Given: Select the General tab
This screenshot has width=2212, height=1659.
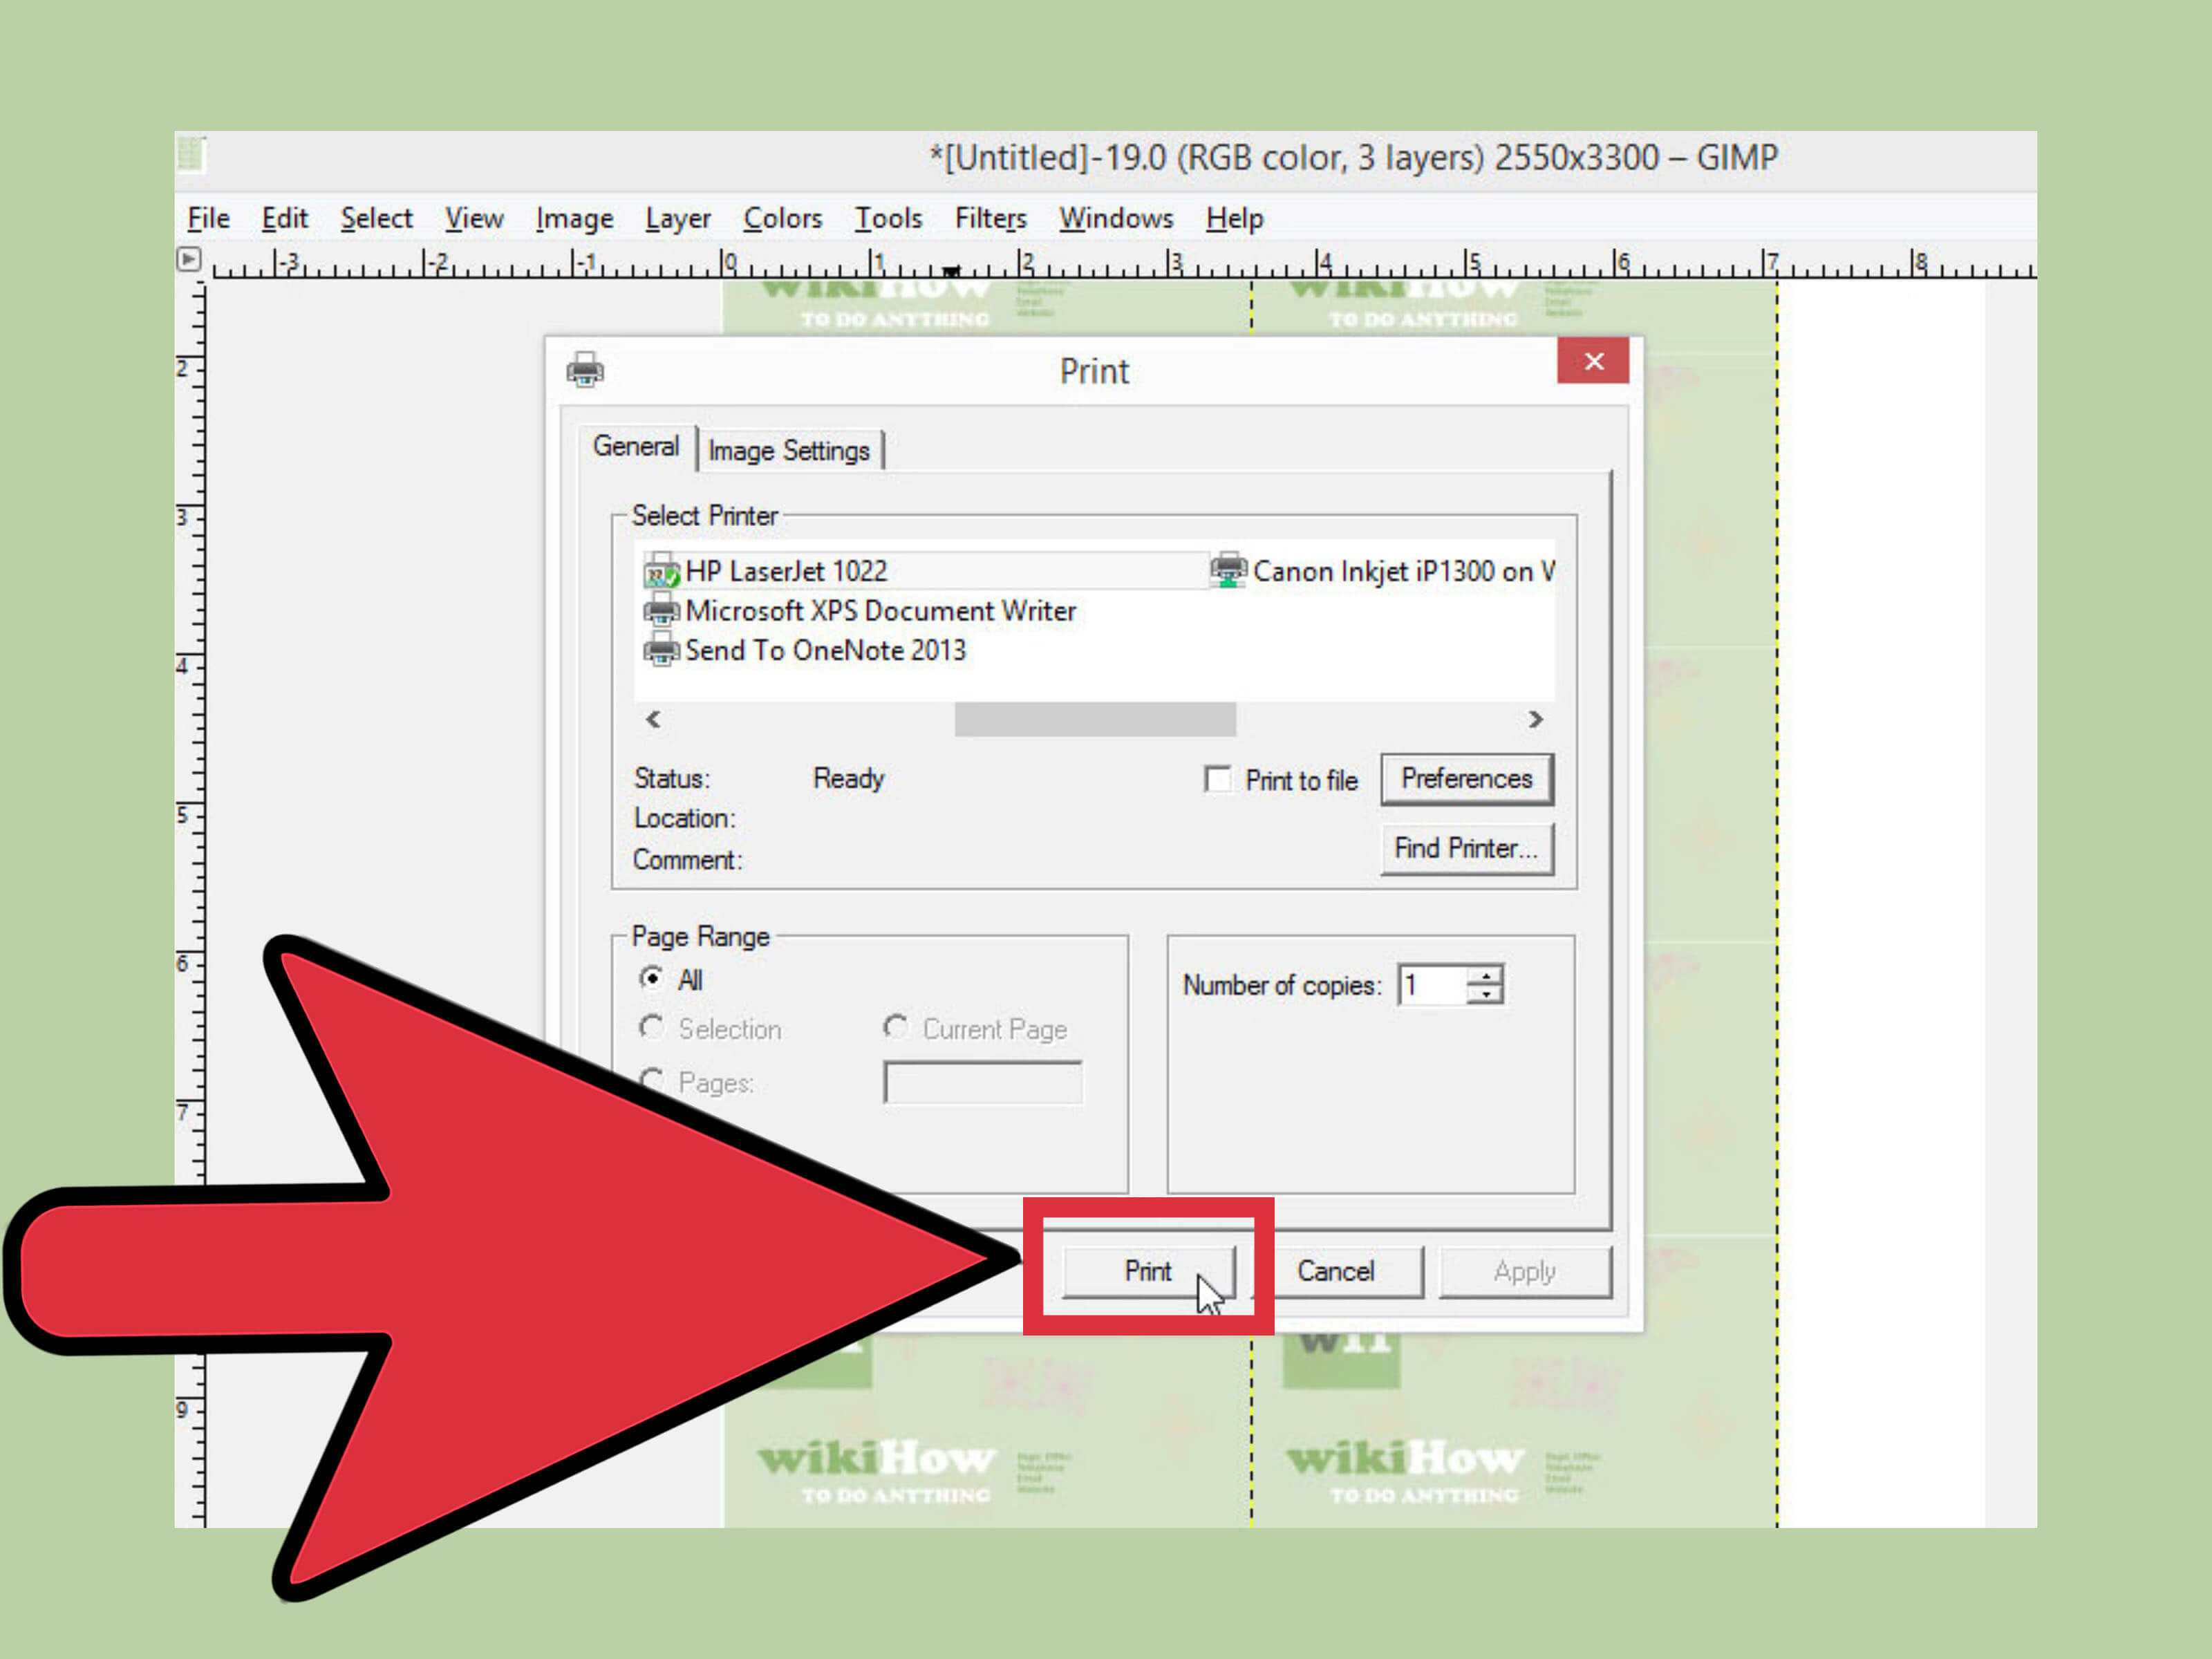Looking at the screenshot, I should 630,448.
